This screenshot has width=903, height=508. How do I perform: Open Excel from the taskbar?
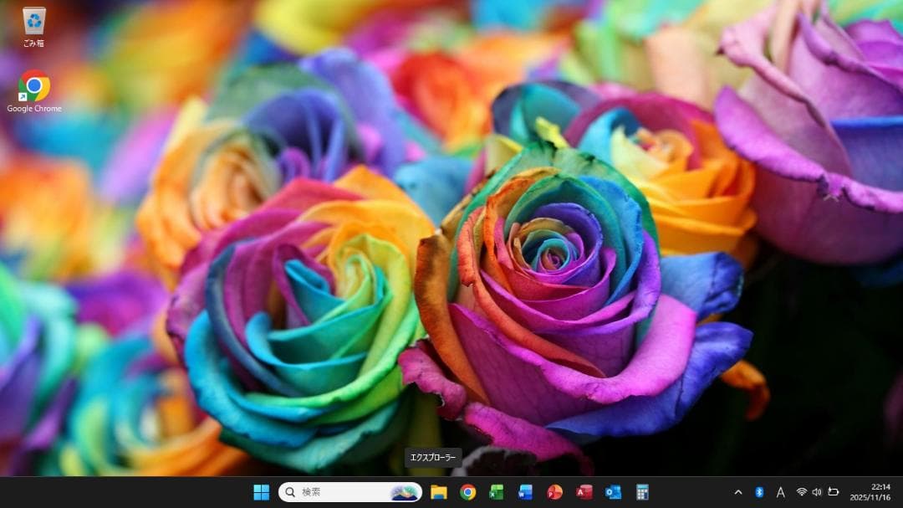497,494
